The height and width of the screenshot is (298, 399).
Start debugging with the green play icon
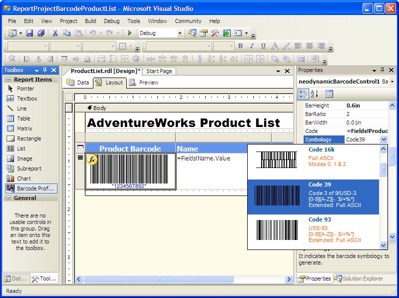130,33
